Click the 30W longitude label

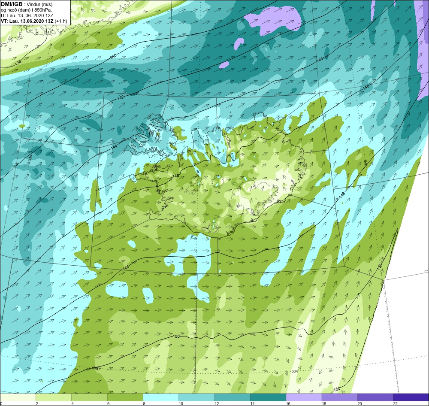pos(30,158)
